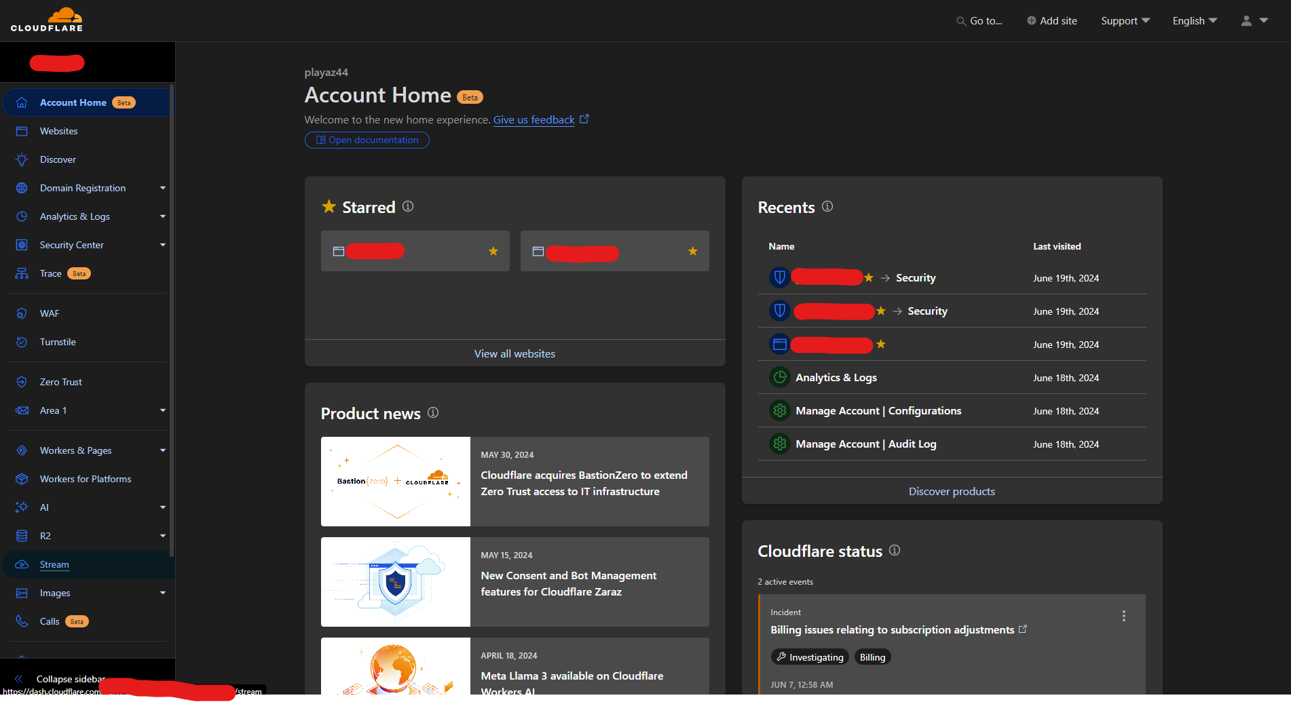Toggle the star on the third recent item

tap(881, 344)
